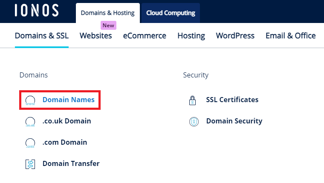Select the Domains & Hosting tab
The image size is (324, 183).
[x=108, y=13]
